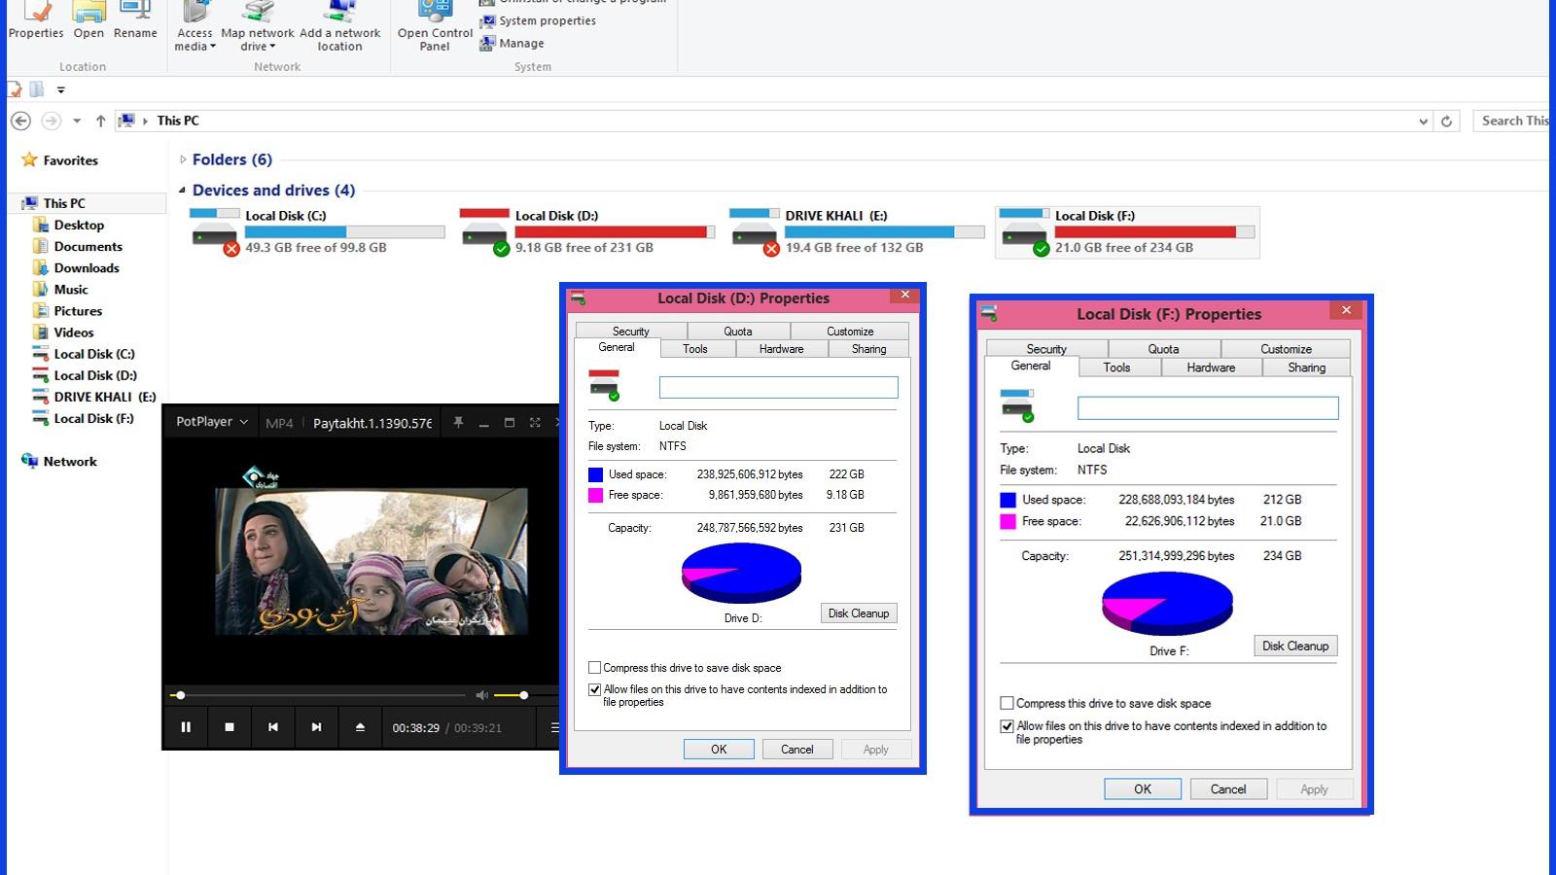Select Local Disk (F:) drive tile
This screenshot has width=1556, height=875.
click(1127, 231)
